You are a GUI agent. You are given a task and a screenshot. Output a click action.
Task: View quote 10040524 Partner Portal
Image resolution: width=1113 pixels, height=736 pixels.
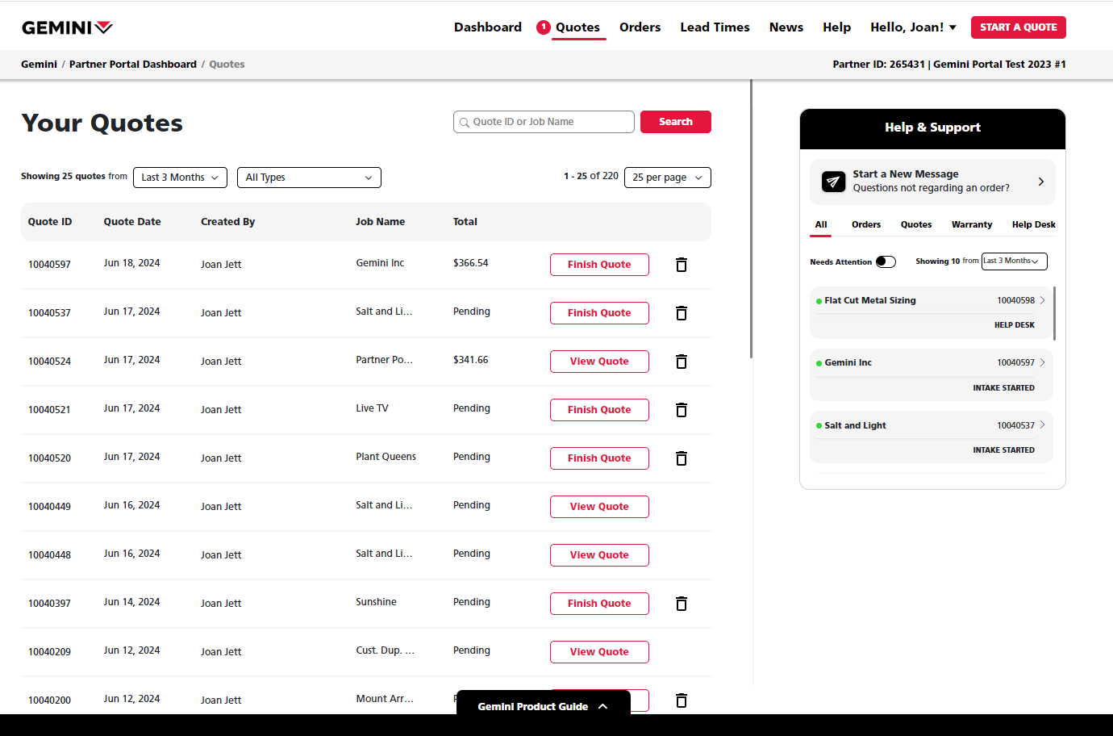click(598, 362)
